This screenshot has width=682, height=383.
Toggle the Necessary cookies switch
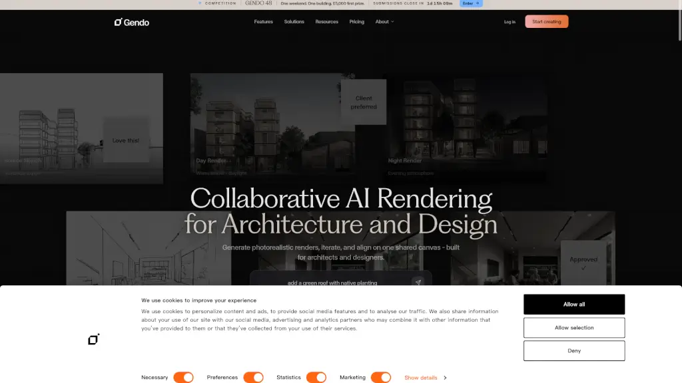click(183, 378)
